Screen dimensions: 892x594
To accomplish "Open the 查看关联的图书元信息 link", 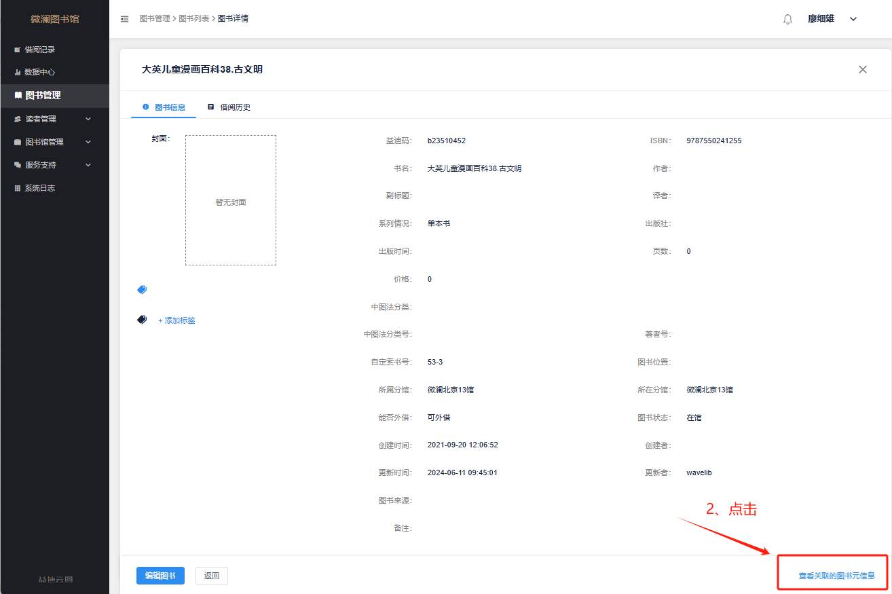I will [836, 576].
